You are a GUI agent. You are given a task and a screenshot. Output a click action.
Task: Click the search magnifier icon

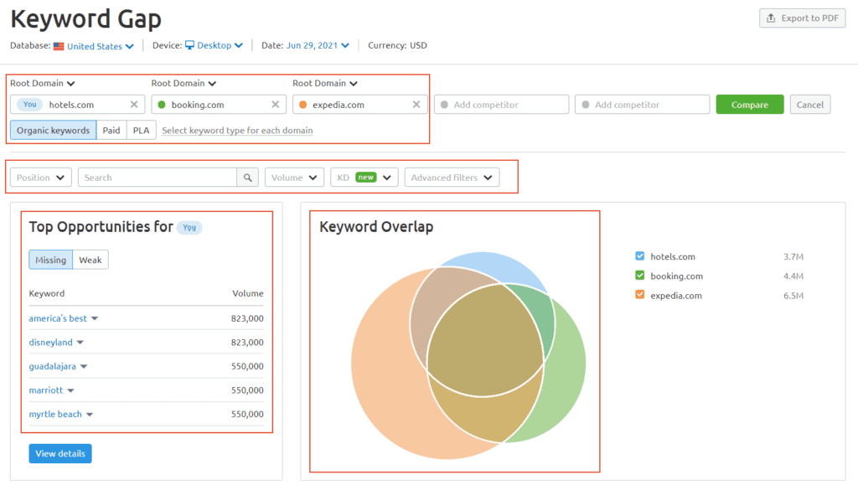click(248, 178)
